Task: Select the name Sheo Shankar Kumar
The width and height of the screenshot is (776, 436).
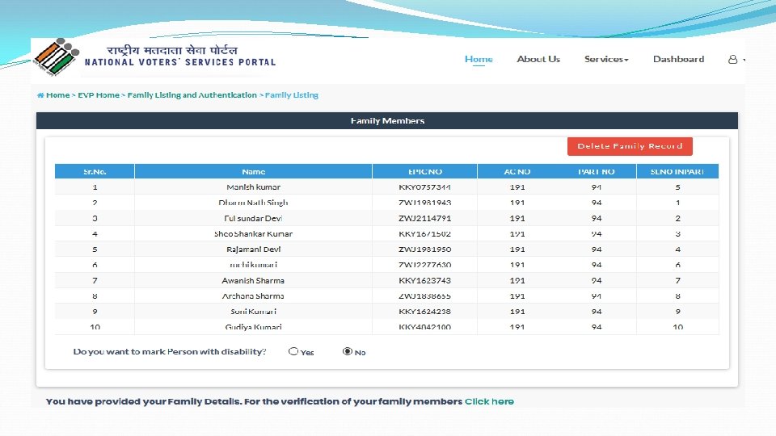Action: [x=253, y=234]
